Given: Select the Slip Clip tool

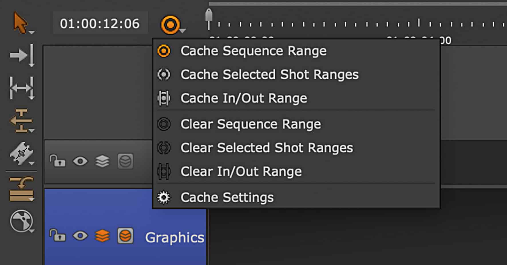Looking at the screenshot, I should tap(21, 121).
